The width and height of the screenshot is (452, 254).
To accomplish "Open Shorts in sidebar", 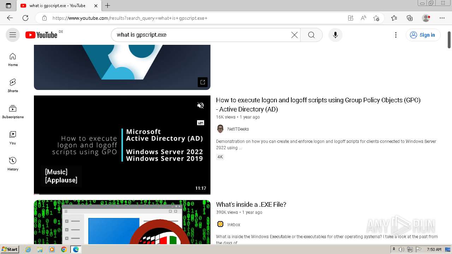I will tap(13, 86).
